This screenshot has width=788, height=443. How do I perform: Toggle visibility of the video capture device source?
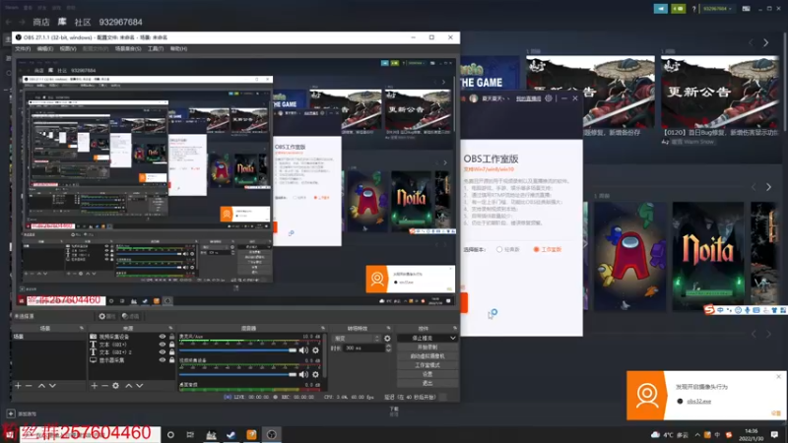tap(162, 337)
